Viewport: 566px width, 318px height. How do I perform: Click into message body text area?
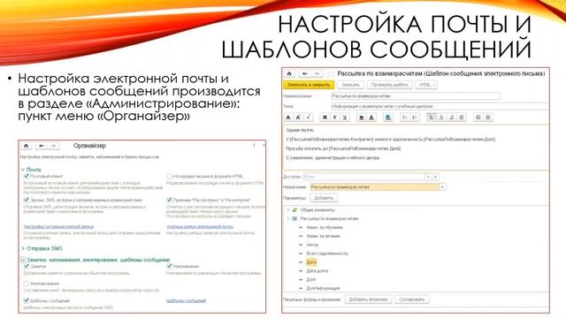[416, 148]
